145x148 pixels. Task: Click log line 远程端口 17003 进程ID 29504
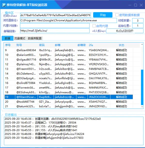pyautogui.click(x=40, y=123)
